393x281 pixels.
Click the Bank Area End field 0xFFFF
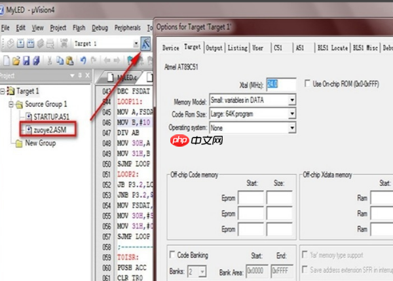coord(282,271)
